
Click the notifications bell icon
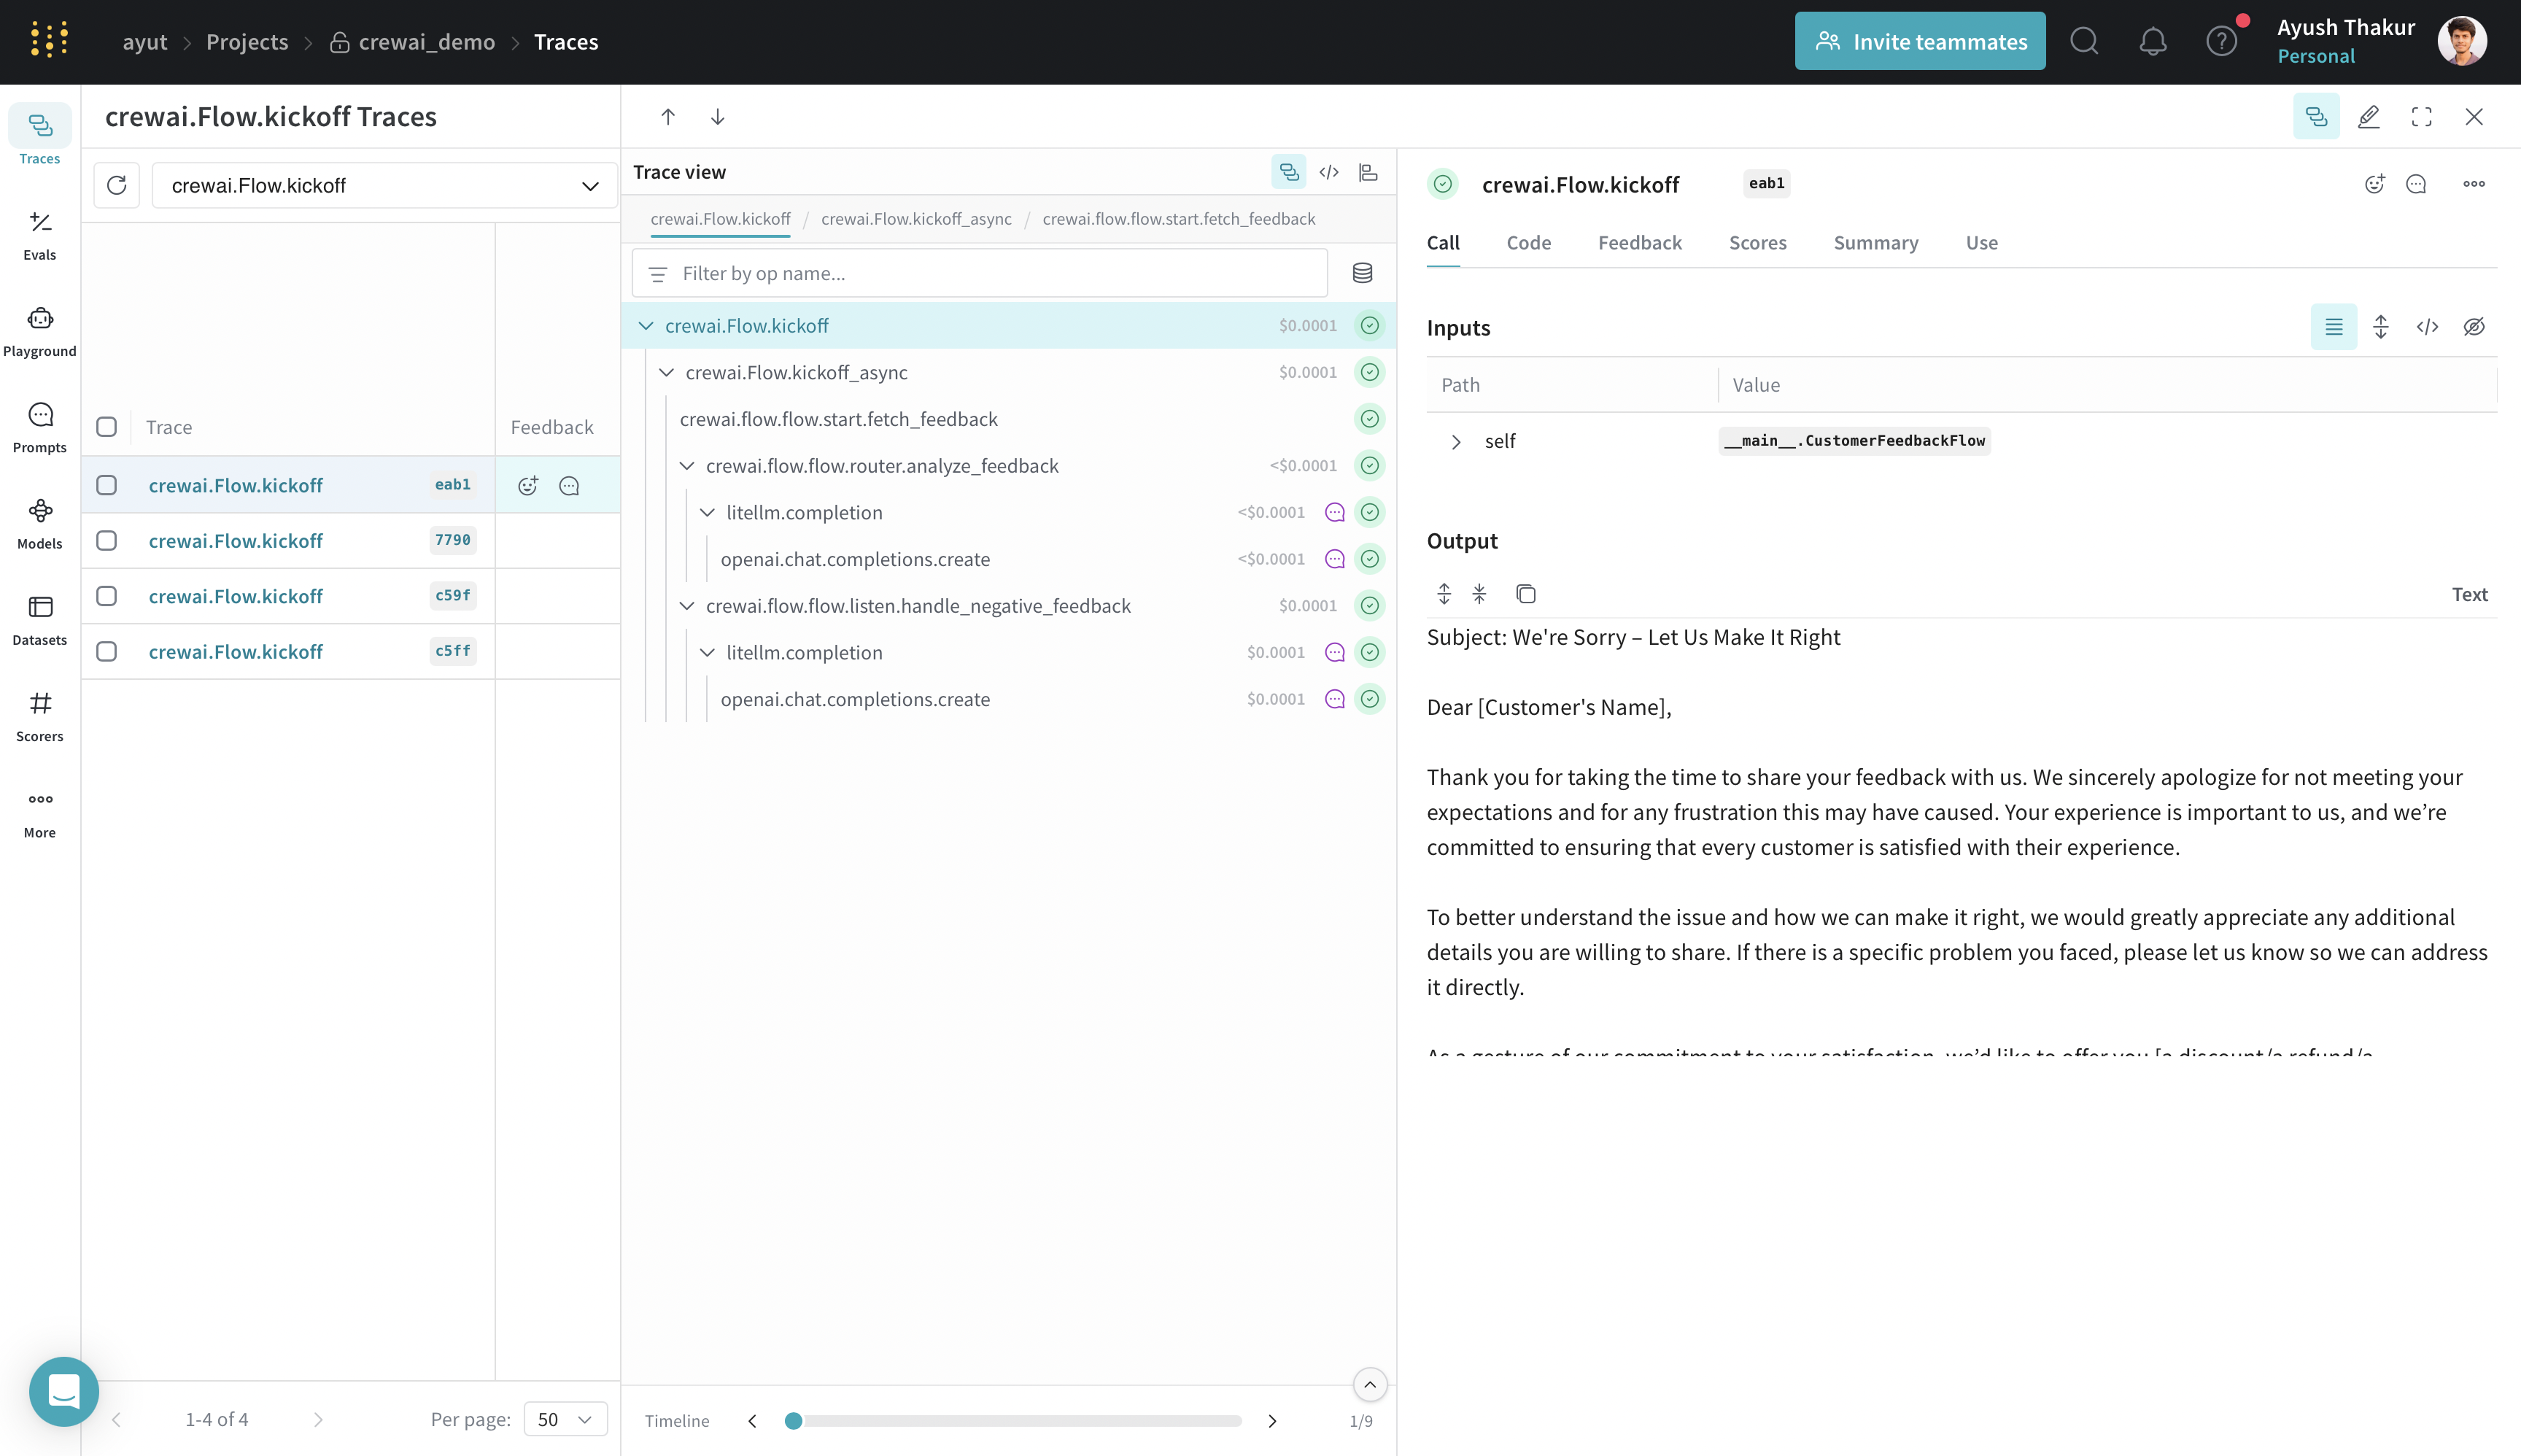pos(2152,41)
